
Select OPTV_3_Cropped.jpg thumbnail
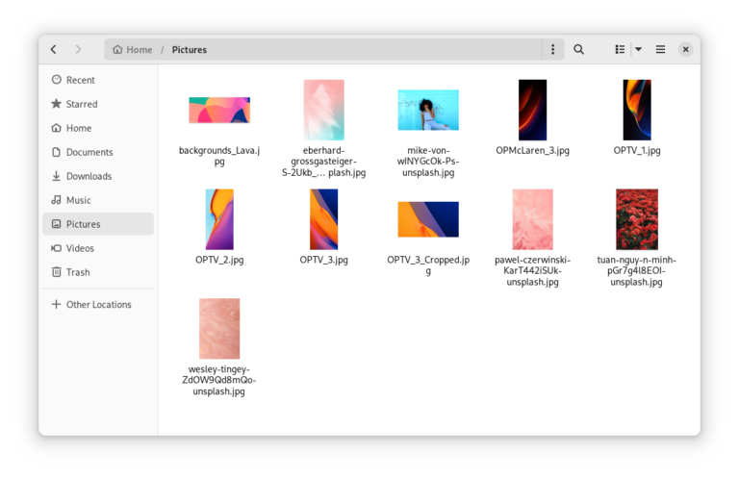pyautogui.click(x=428, y=219)
